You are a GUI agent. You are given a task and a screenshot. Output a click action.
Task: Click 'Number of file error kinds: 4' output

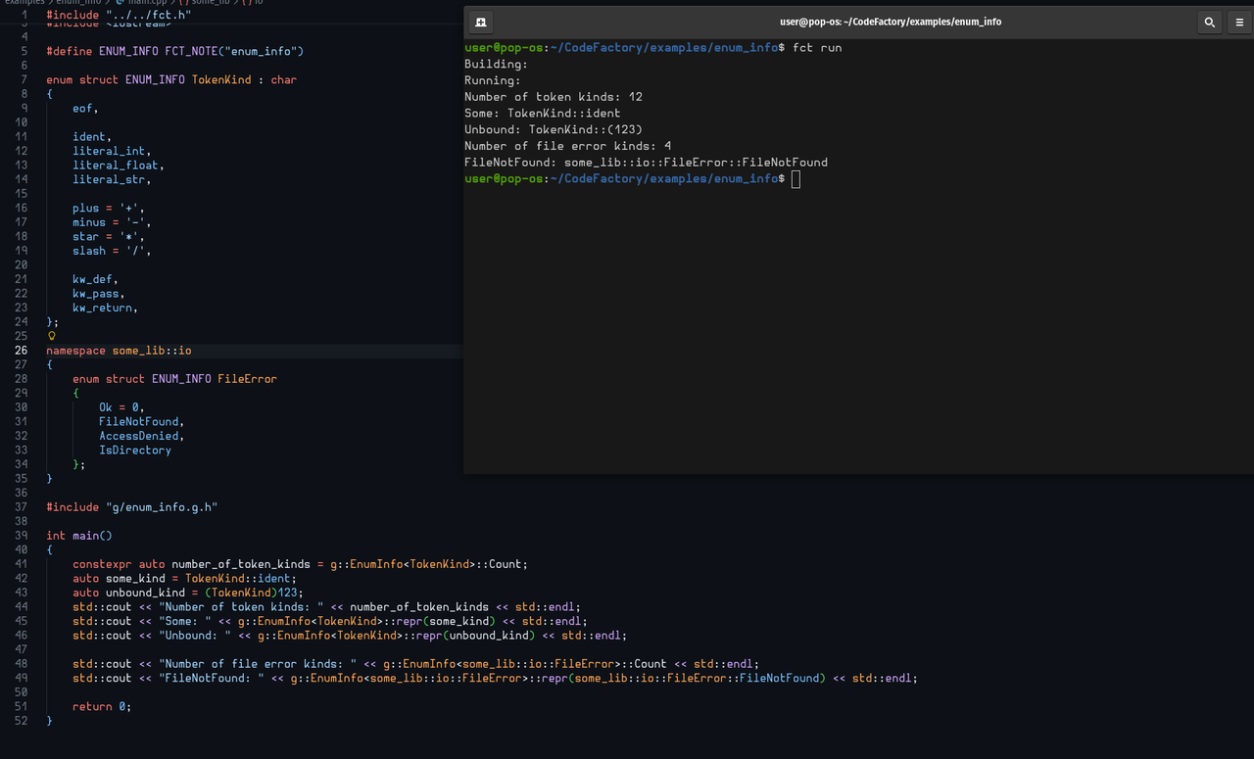click(x=568, y=146)
